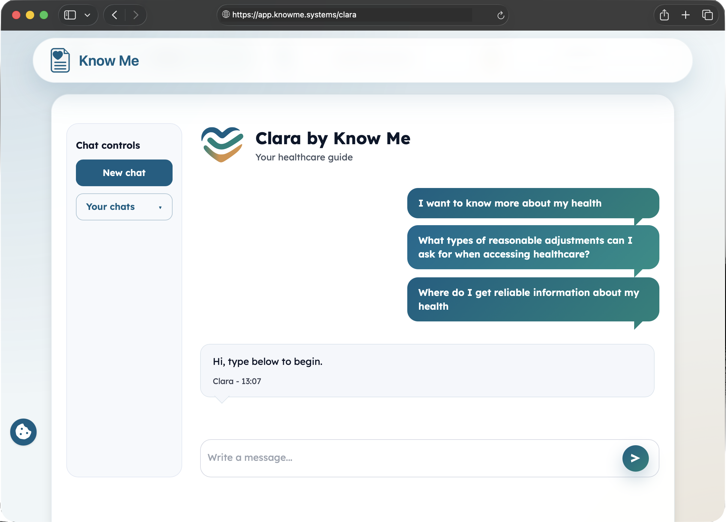Viewport: 726px width, 522px height.
Task: Go back with the browser back arrow
Action: coord(115,15)
